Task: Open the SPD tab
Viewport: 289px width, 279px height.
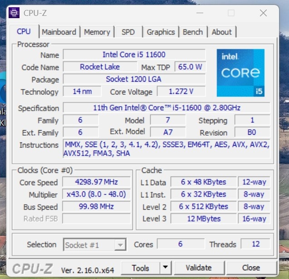Action: 128,32
